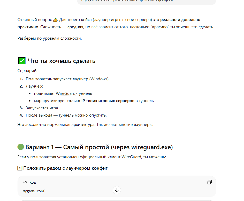Click list item Запускается игра
Image resolution: width=244 pixels, height=201 pixels.
42,108
